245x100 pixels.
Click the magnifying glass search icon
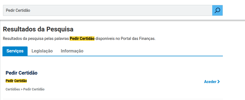[217, 10]
